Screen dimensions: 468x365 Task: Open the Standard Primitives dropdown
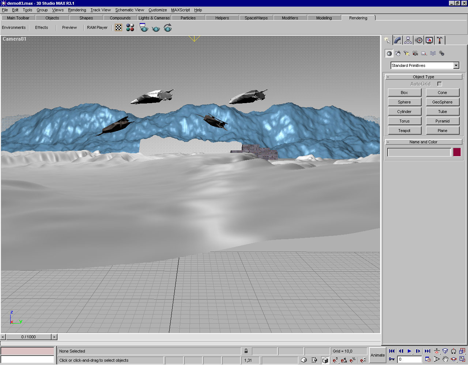click(456, 65)
